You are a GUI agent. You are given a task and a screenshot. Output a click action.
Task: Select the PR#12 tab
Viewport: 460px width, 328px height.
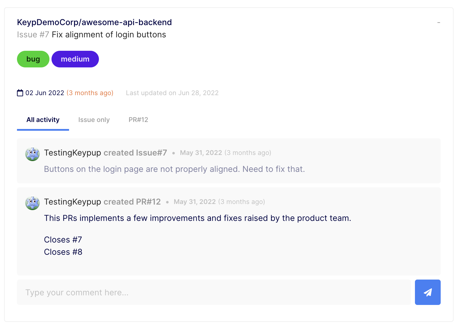tap(138, 120)
